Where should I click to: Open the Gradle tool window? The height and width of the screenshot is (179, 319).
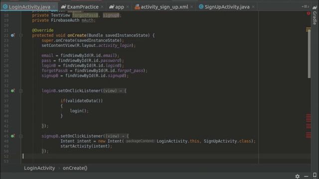pos(315,15)
